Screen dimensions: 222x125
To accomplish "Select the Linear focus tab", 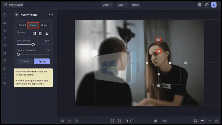I will [x=44, y=25].
